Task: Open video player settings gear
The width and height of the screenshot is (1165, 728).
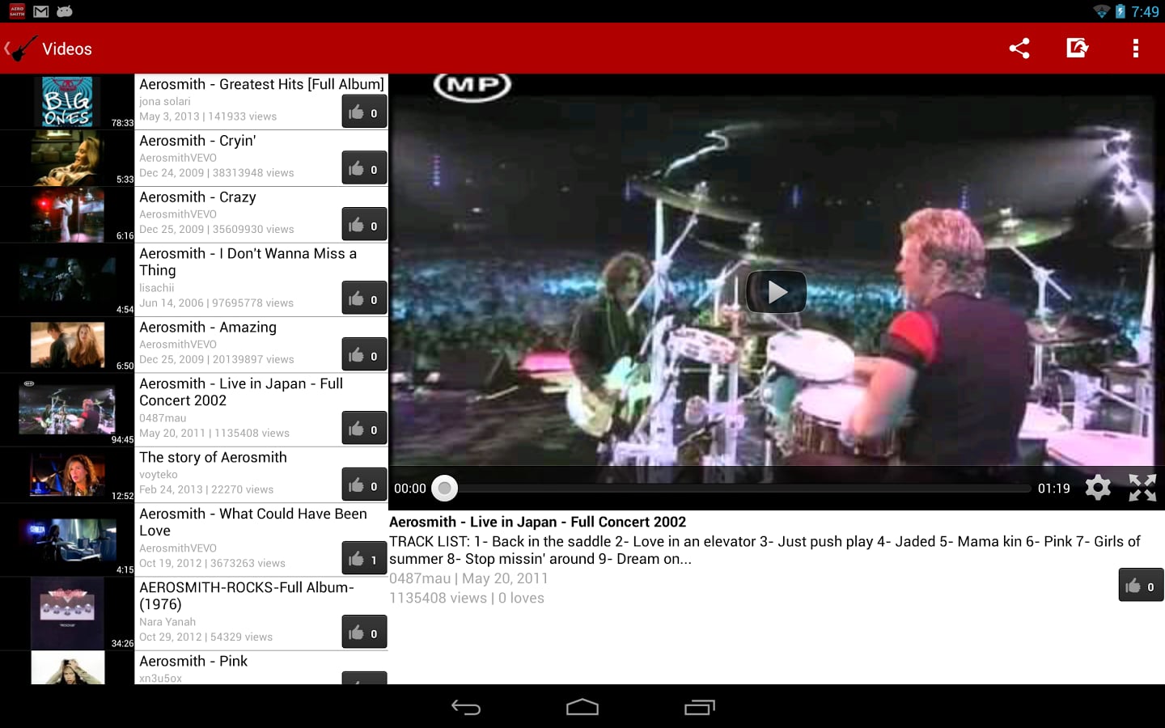Action: (1098, 488)
